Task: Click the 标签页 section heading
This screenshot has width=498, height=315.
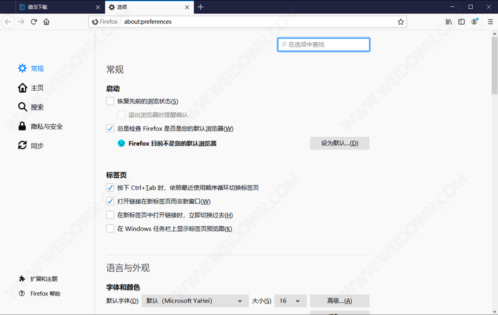Action: [x=116, y=175]
